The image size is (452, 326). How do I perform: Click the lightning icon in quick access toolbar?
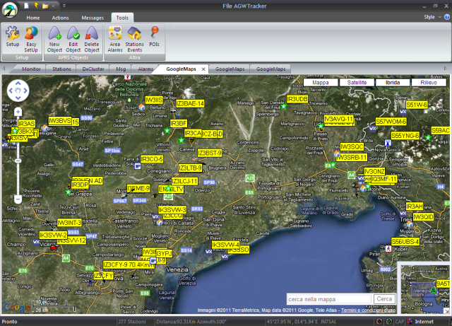tap(36, 6)
